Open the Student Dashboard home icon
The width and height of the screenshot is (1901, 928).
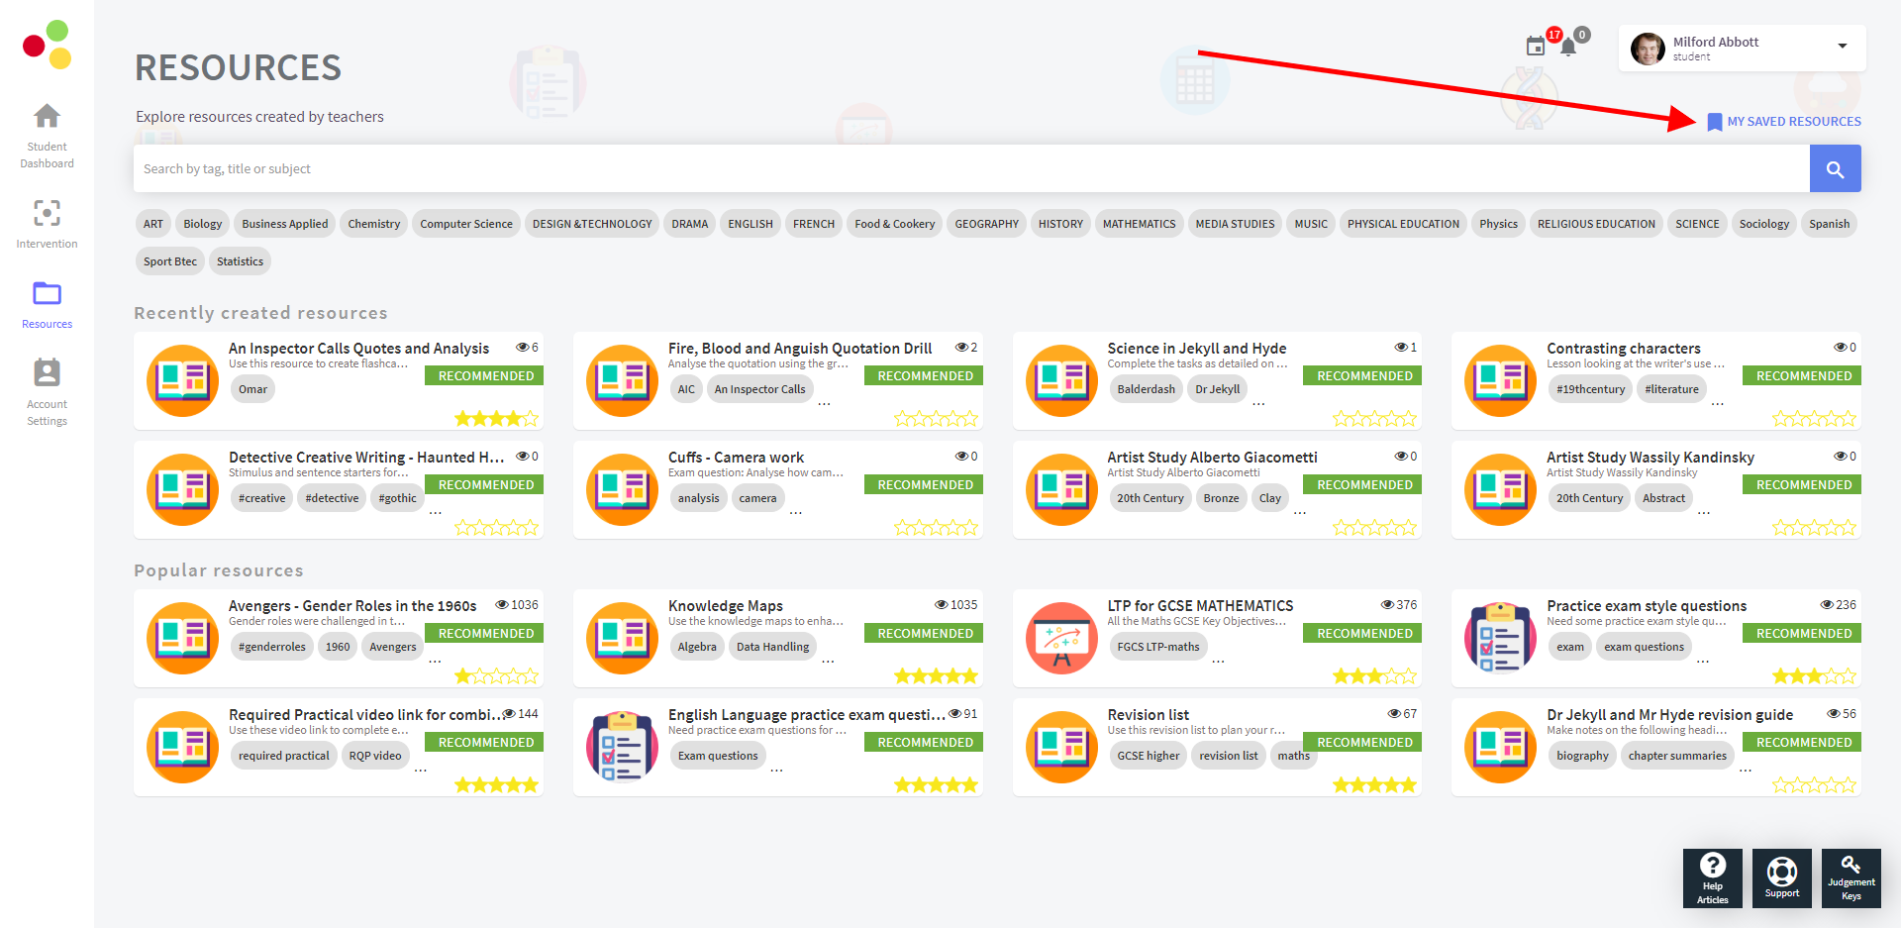click(47, 118)
